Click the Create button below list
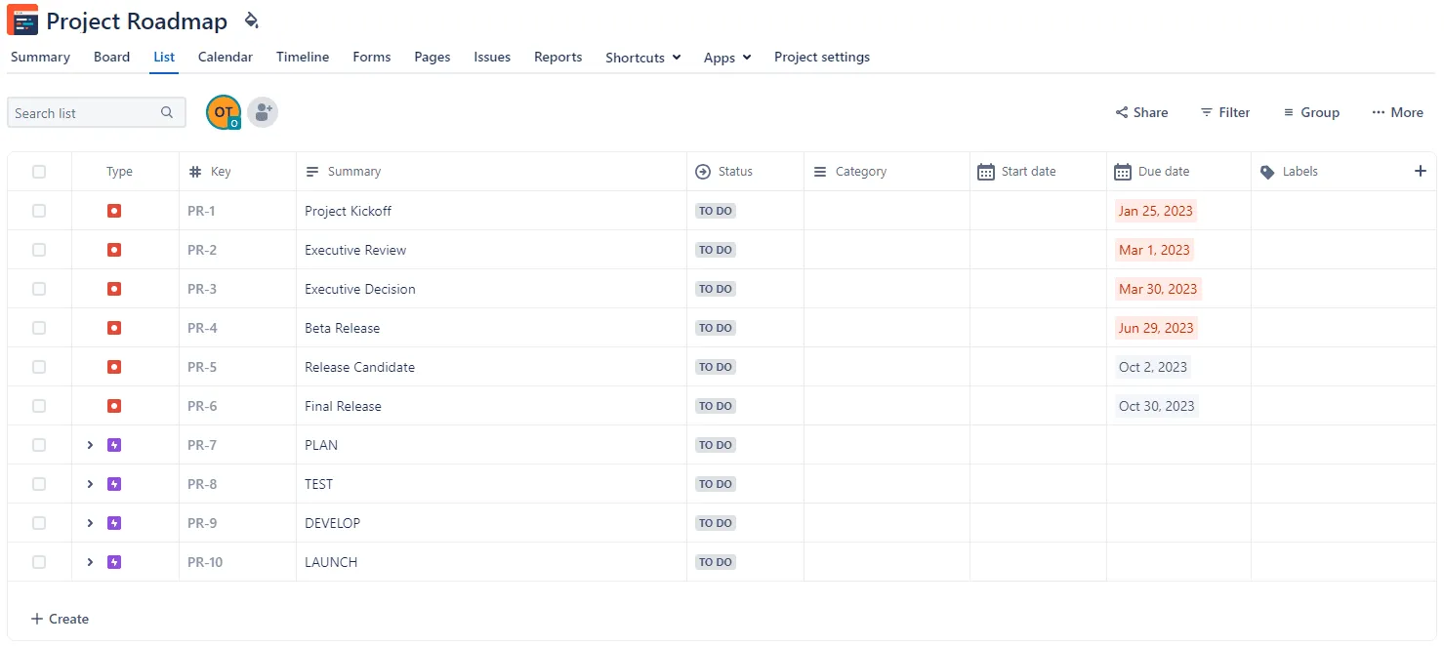 point(60,619)
